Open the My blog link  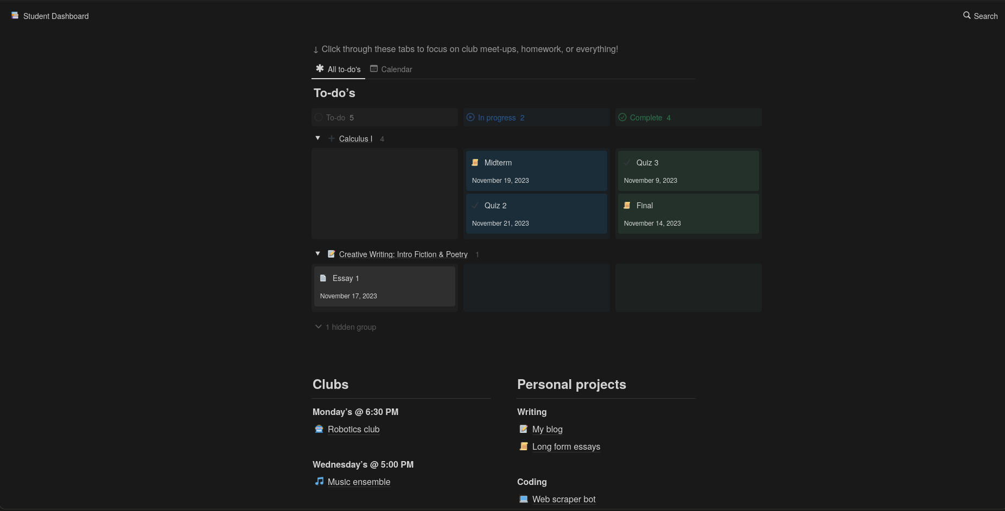pos(548,429)
